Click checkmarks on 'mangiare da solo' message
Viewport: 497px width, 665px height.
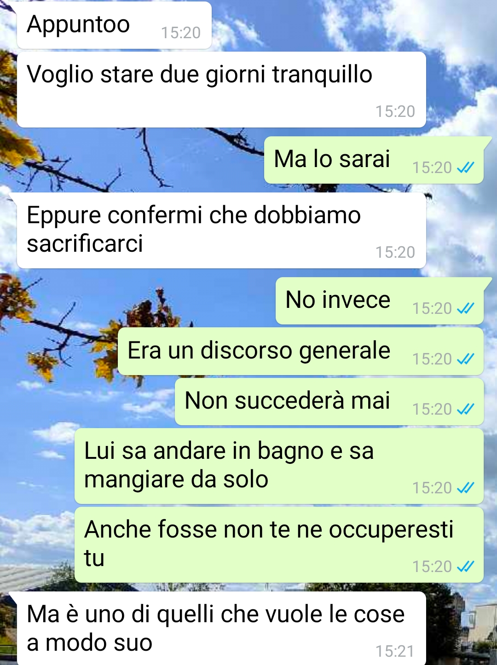465,488
